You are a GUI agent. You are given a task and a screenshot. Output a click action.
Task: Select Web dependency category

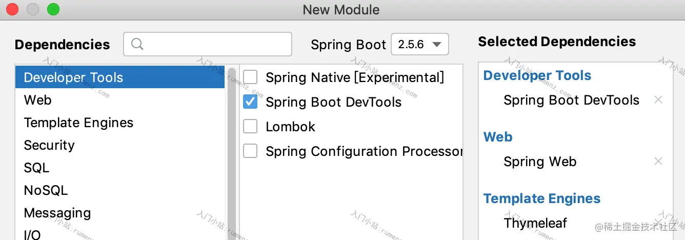(x=120, y=100)
